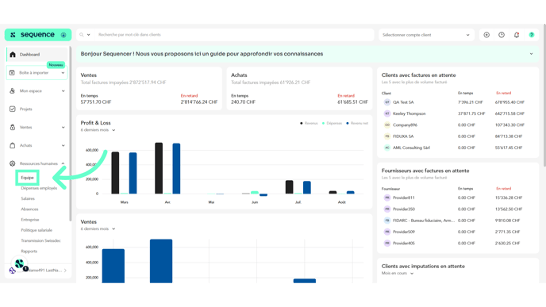Click Achats En retard amount 61'685.51 CHF
The image size is (546, 307).
352,102
